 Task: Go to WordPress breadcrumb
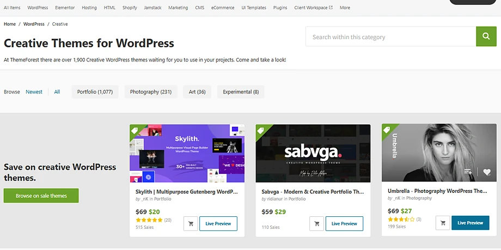[34, 24]
